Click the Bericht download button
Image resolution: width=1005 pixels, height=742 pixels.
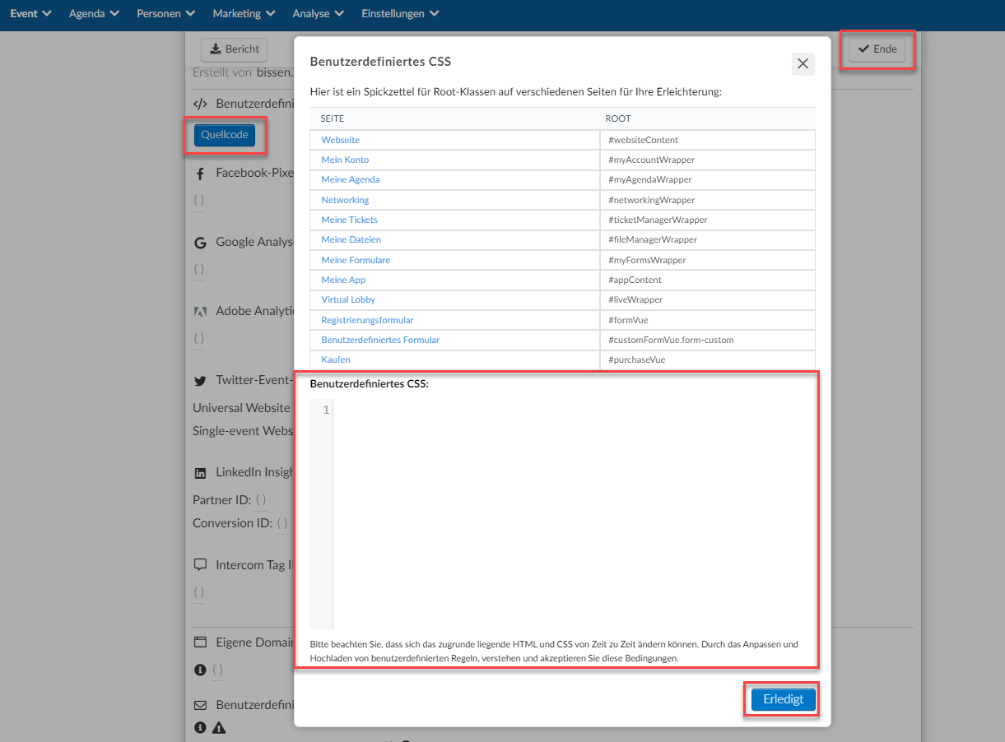coord(234,49)
